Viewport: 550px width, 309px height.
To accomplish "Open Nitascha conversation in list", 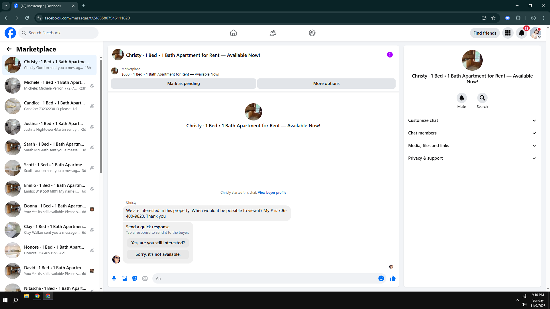I will click(49, 287).
